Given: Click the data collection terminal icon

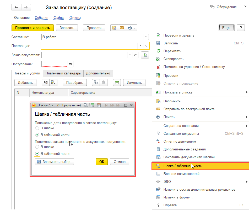Looking at the screenshot, I should click(x=53, y=83).
